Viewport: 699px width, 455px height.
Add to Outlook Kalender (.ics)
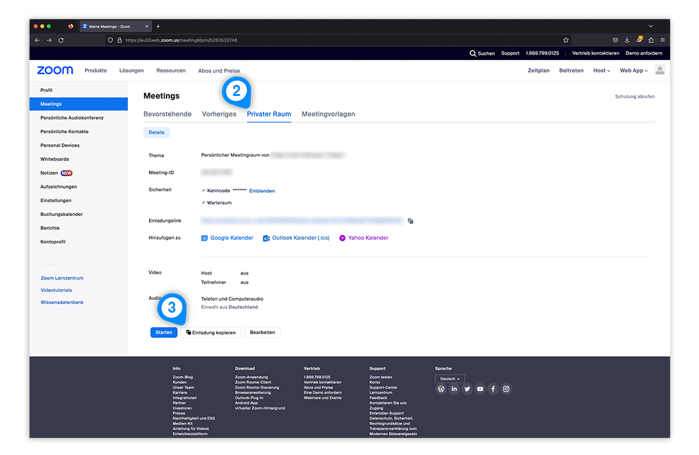(297, 238)
